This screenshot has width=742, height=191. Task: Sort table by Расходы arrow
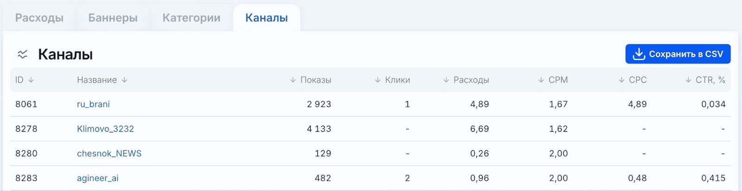pos(446,80)
